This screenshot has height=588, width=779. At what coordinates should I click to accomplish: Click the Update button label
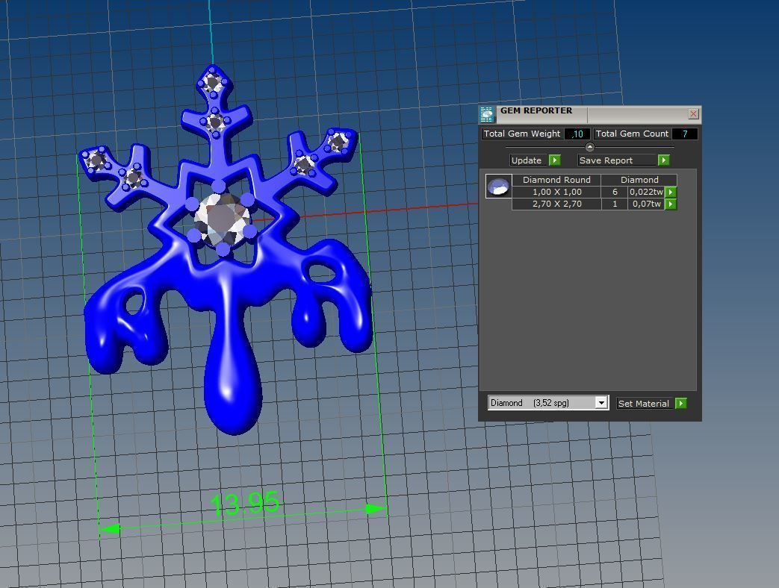click(529, 160)
